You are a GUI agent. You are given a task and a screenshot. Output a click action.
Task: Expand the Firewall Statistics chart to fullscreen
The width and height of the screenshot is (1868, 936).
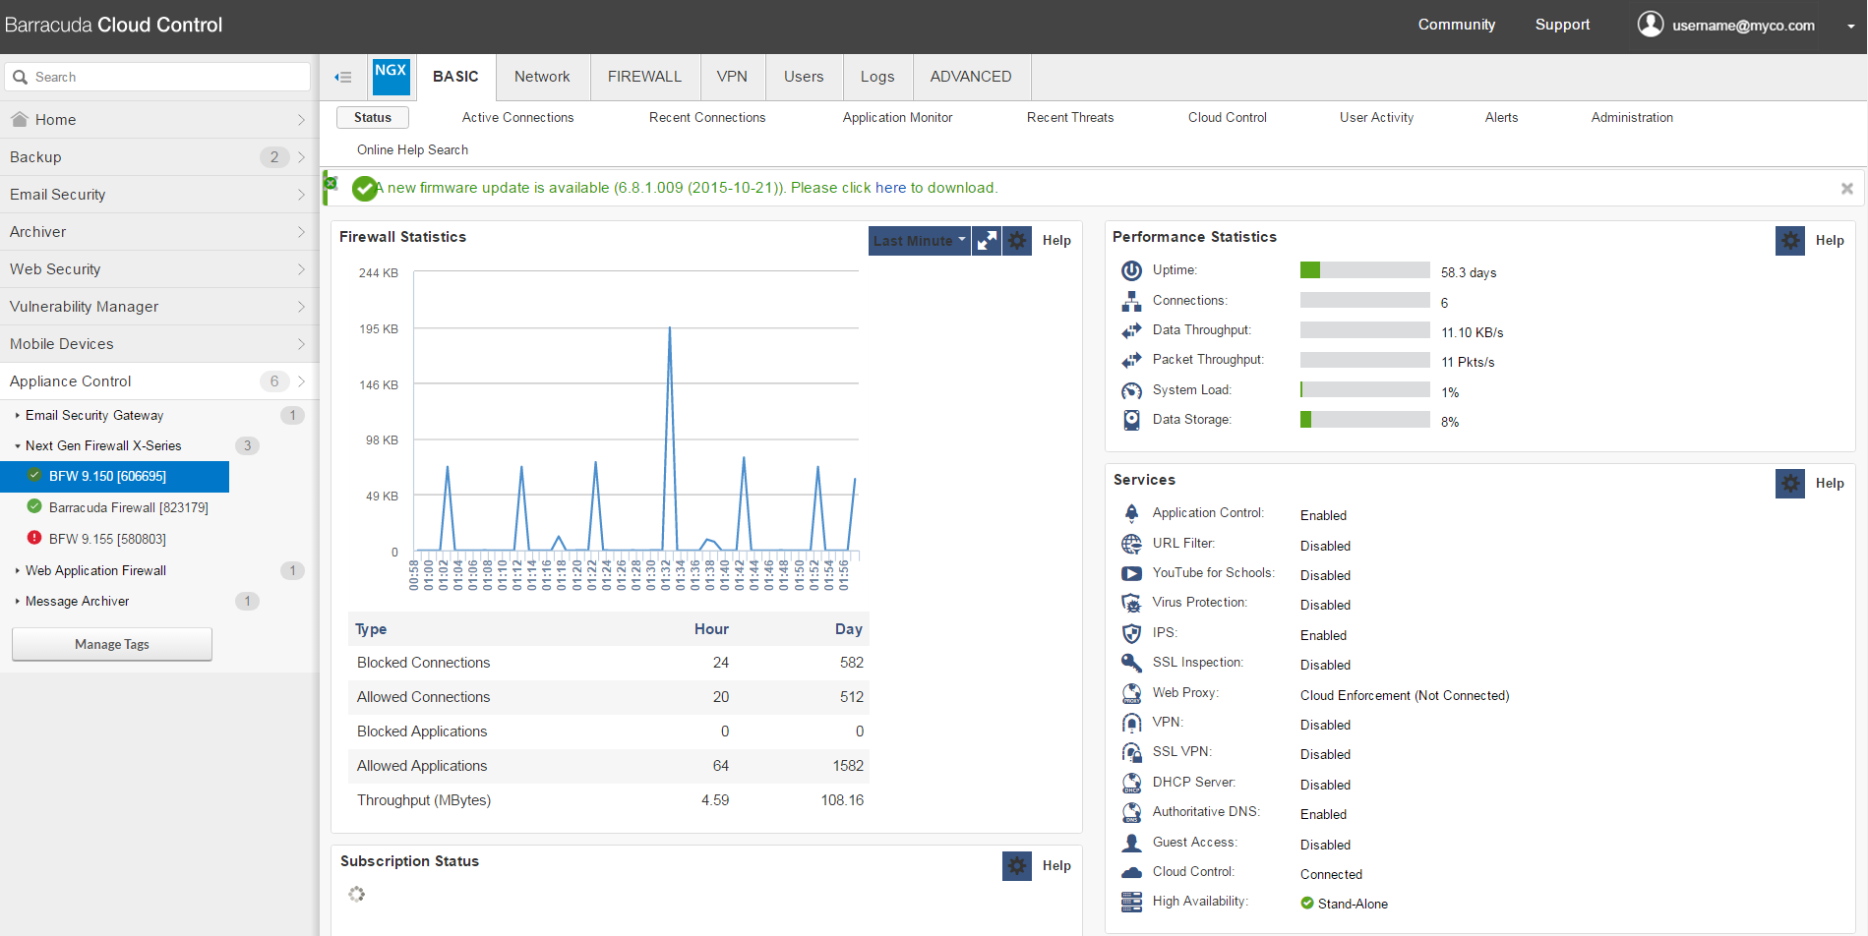987,240
